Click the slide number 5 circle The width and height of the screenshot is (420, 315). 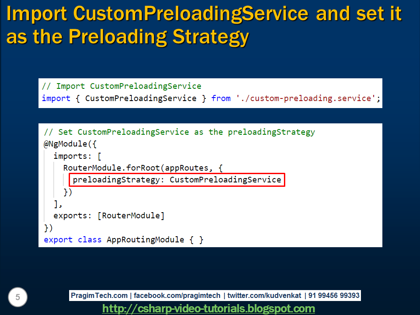point(17,297)
